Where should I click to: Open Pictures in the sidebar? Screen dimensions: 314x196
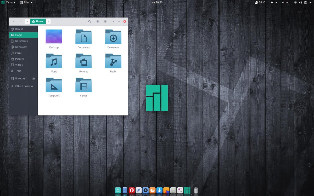23,59
